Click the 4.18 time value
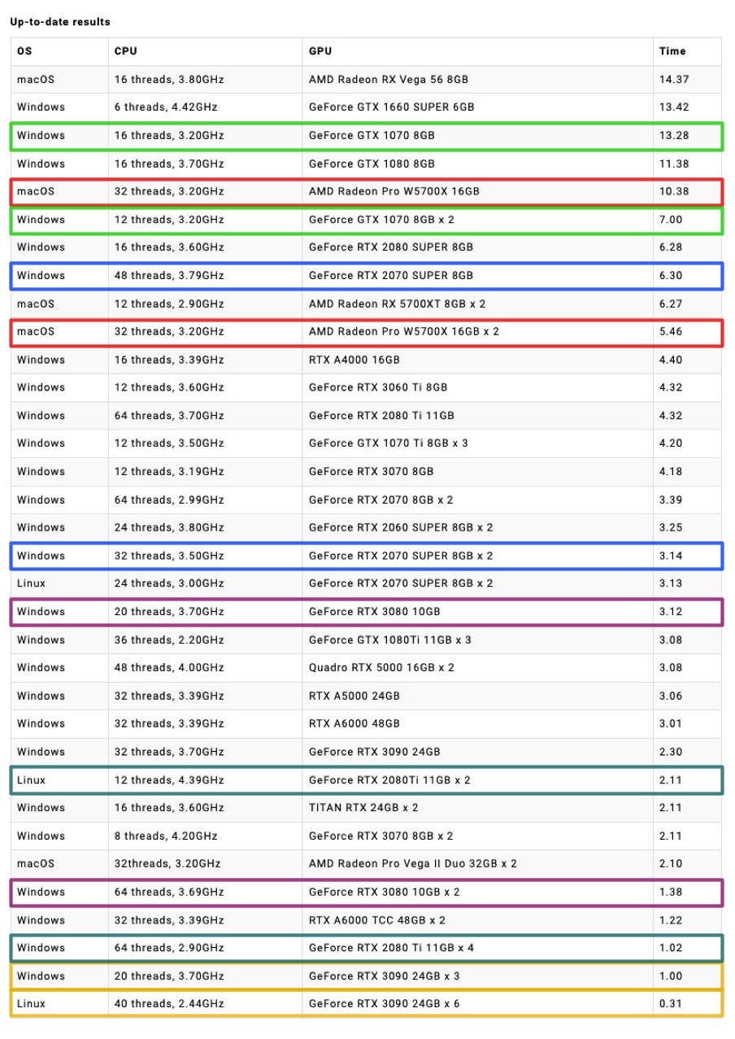This screenshot has width=735, height=1039. (x=671, y=472)
